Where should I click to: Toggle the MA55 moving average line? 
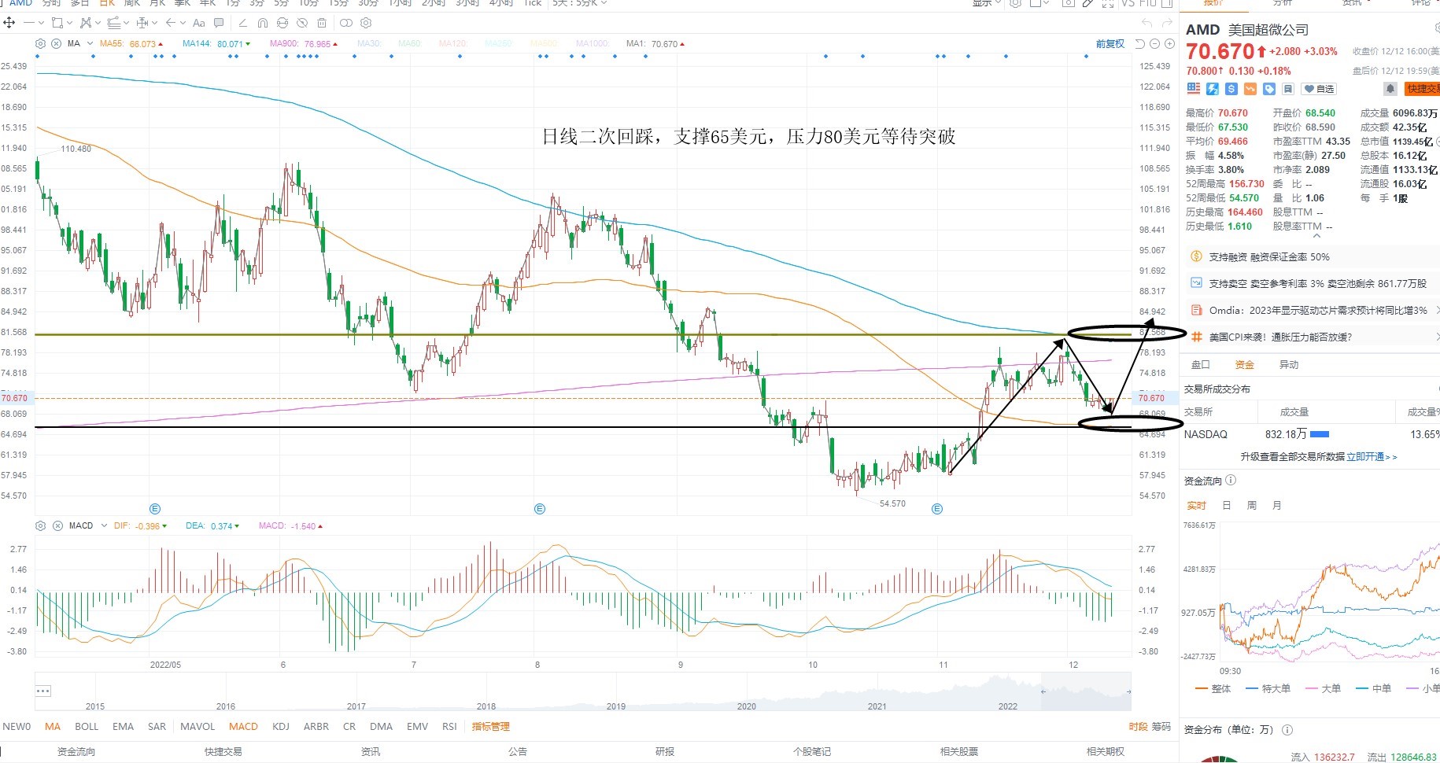click(x=131, y=44)
